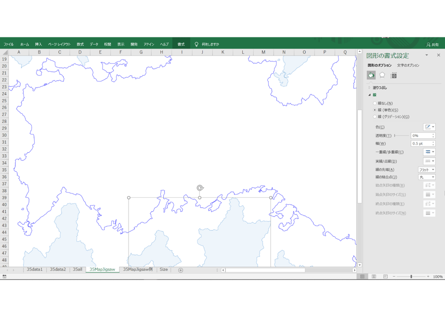Click the macro record status bar icon
The height and width of the screenshot is (317, 445).
coord(4,277)
